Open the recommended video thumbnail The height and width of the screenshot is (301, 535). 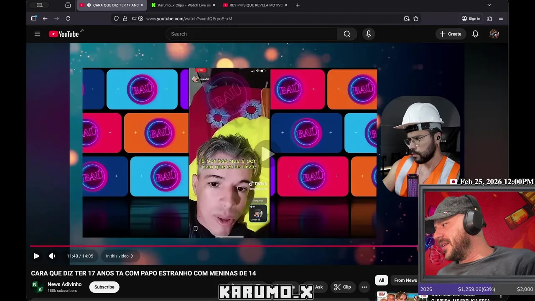pyautogui.click(x=402, y=296)
